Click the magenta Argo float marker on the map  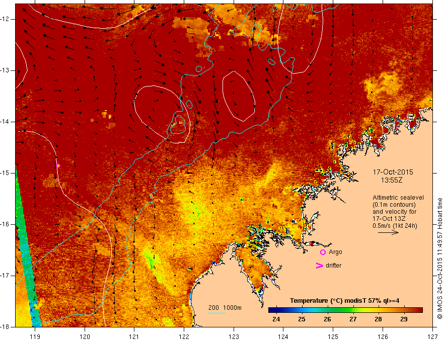pyautogui.click(x=58, y=165)
